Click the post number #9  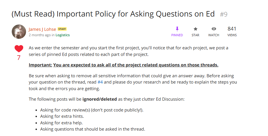point(224,14)
